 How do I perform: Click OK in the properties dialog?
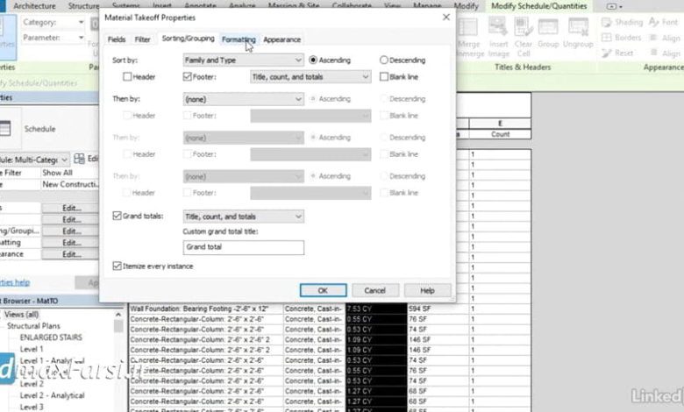[x=324, y=290]
